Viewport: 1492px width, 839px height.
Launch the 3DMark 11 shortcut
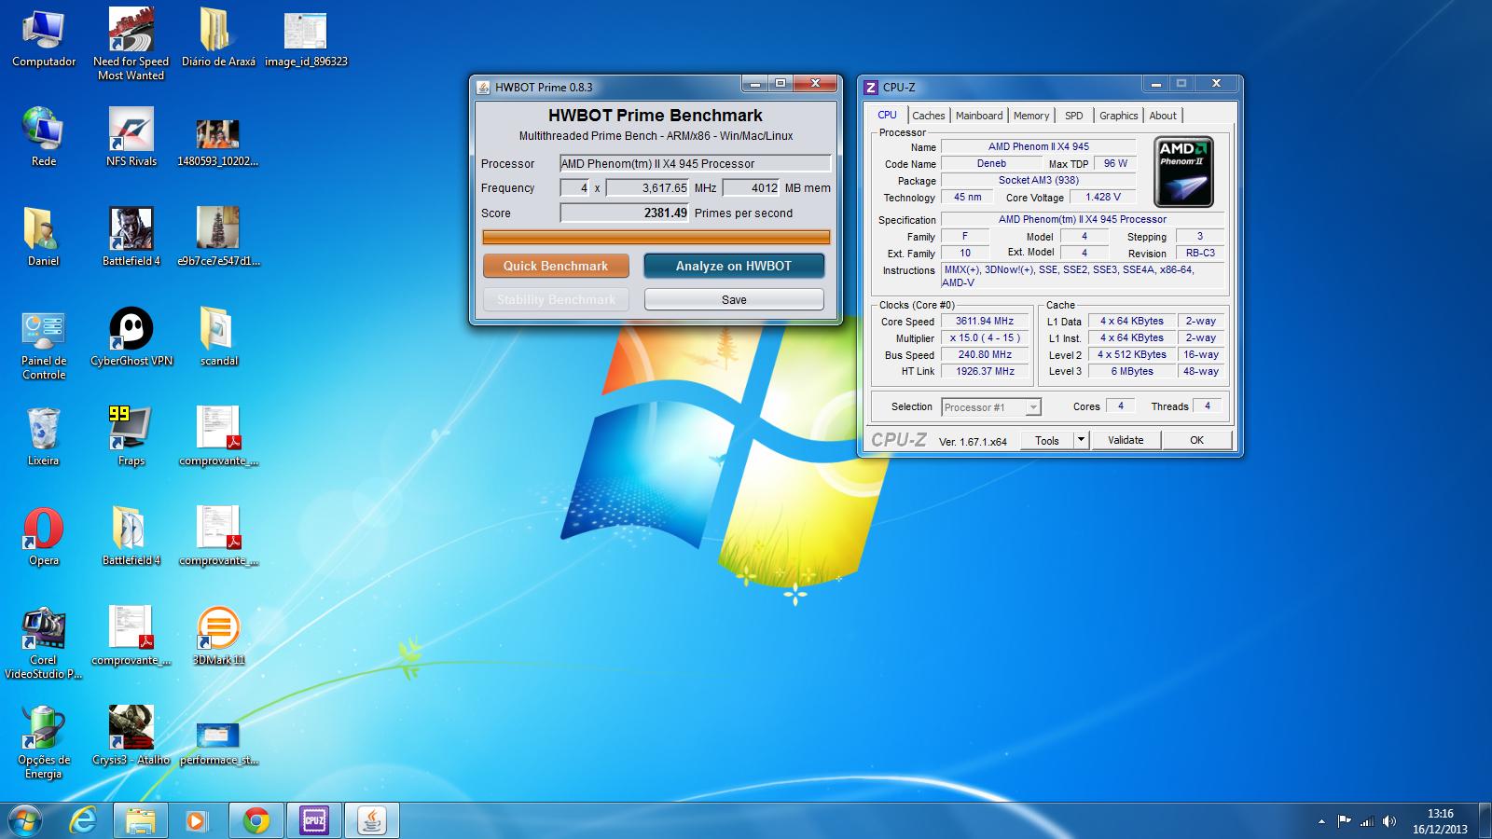click(218, 636)
